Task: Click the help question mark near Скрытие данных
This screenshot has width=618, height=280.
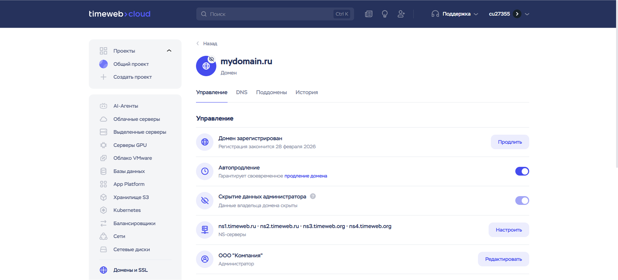Action: pos(313,196)
